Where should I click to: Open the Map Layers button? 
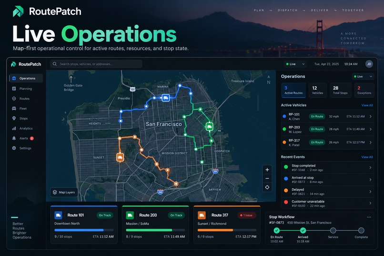pyautogui.click(x=64, y=192)
